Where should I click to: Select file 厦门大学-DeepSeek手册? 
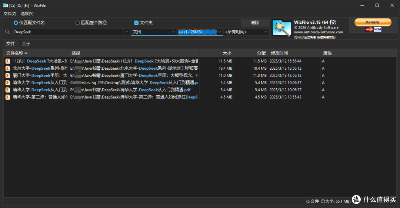pos(40,75)
